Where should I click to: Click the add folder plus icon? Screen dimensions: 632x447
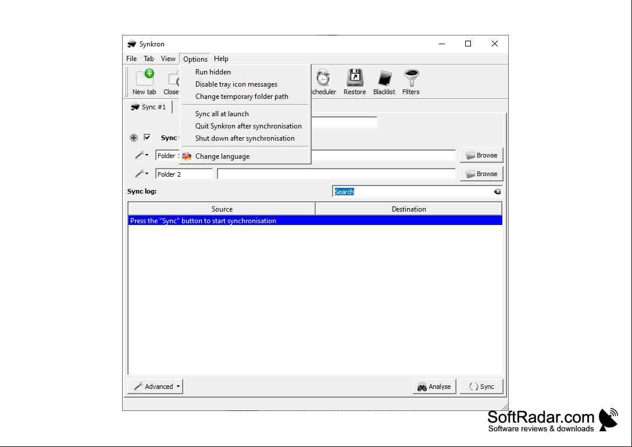pyautogui.click(x=133, y=138)
